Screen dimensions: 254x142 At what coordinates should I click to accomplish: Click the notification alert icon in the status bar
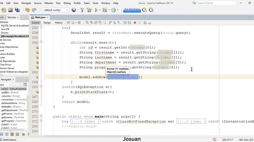(x=214, y=140)
